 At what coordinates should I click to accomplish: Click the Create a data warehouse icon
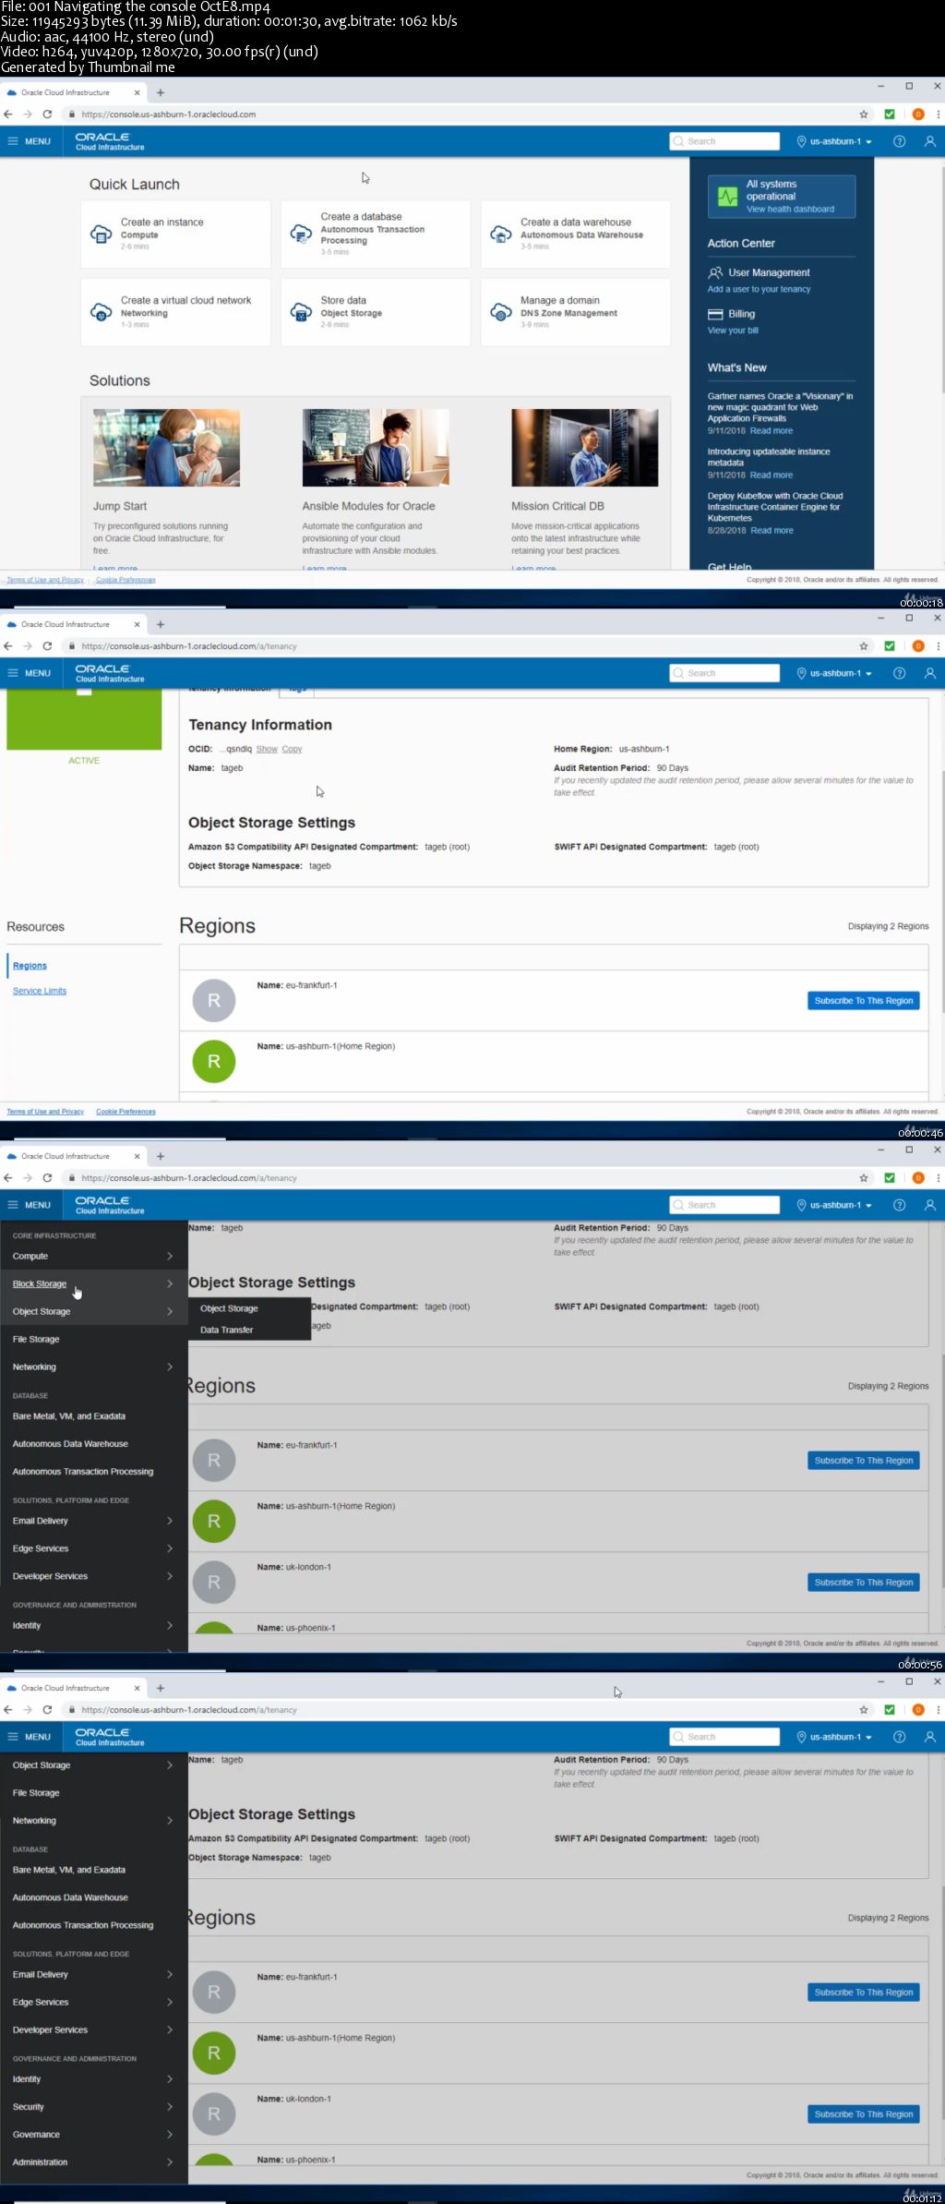coord(501,234)
